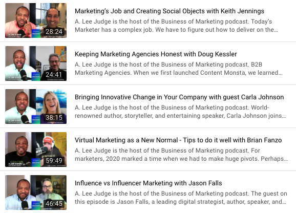Click the 38:15 duration badge
Image resolution: width=296 pixels, height=213 pixels.
point(54,118)
